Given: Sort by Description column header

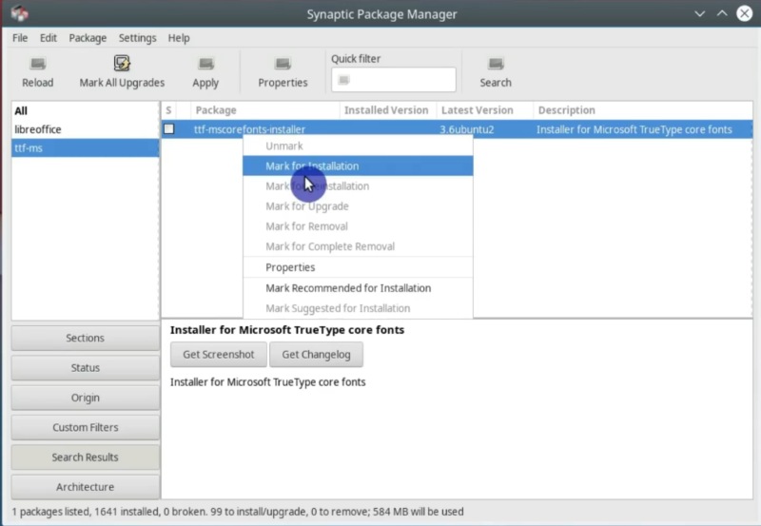Looking at the screenshot, I should click(x=643, y=110).
